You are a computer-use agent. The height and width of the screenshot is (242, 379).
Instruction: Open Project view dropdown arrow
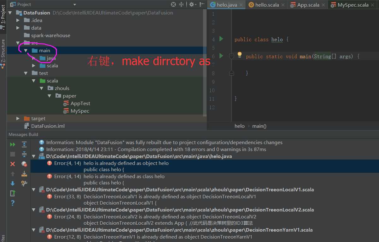[x=75, y=4]
